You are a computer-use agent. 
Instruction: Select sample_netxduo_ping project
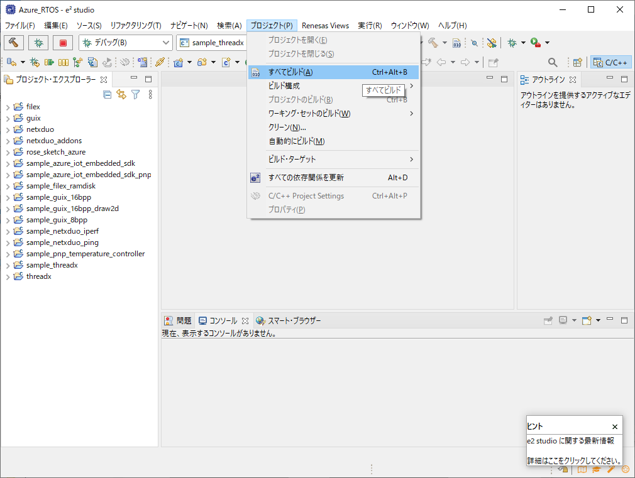click(62, 242)
